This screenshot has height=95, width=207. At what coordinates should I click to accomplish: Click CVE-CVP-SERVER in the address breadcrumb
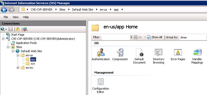tap(41, 10)
